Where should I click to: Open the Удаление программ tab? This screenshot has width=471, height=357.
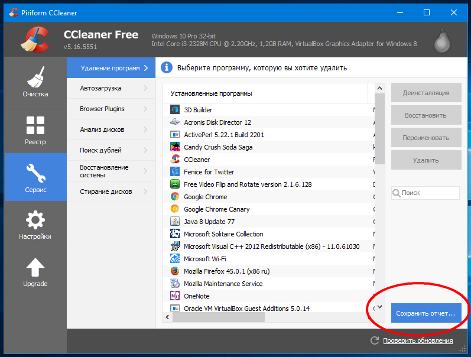[x=111, y=68]
